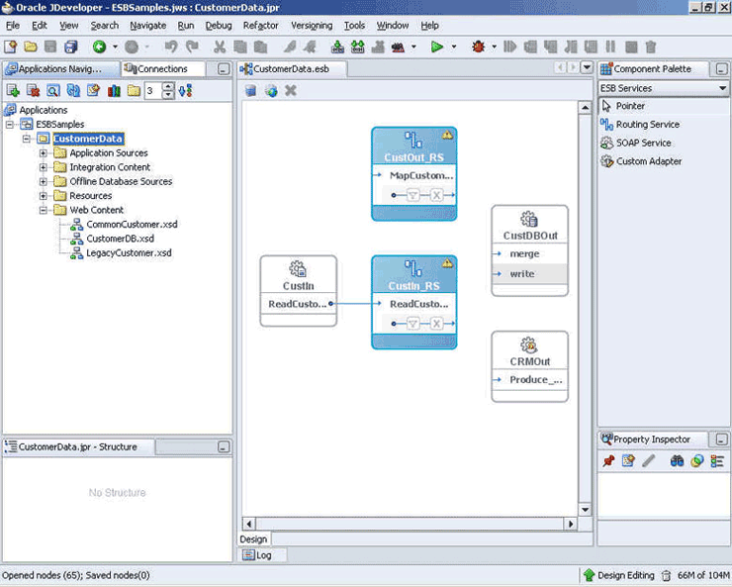732x587 pixels.
Task: Click the Find magnifier icon in navigator toolbar
Action: pyautogui.click(x=53, y=91)
